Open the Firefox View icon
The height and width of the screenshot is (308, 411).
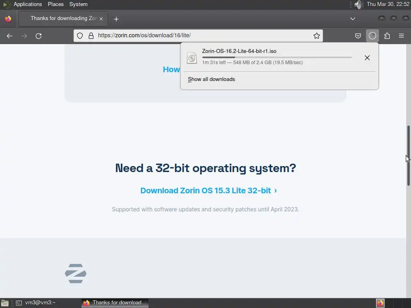pos(8,19)
